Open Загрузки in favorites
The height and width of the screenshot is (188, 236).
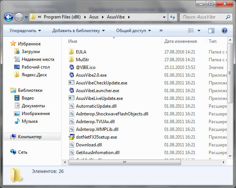[x=31, y=52]
